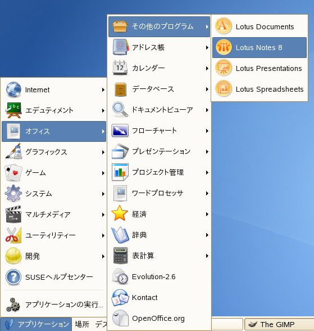
Task: Launch Lotus Notes 8 menu entry
Action: 260,47
